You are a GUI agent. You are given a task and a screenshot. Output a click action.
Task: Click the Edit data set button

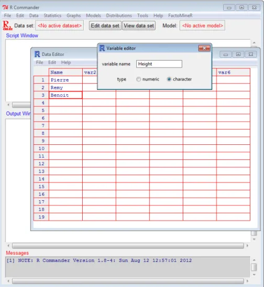click(x=105, y=26)
